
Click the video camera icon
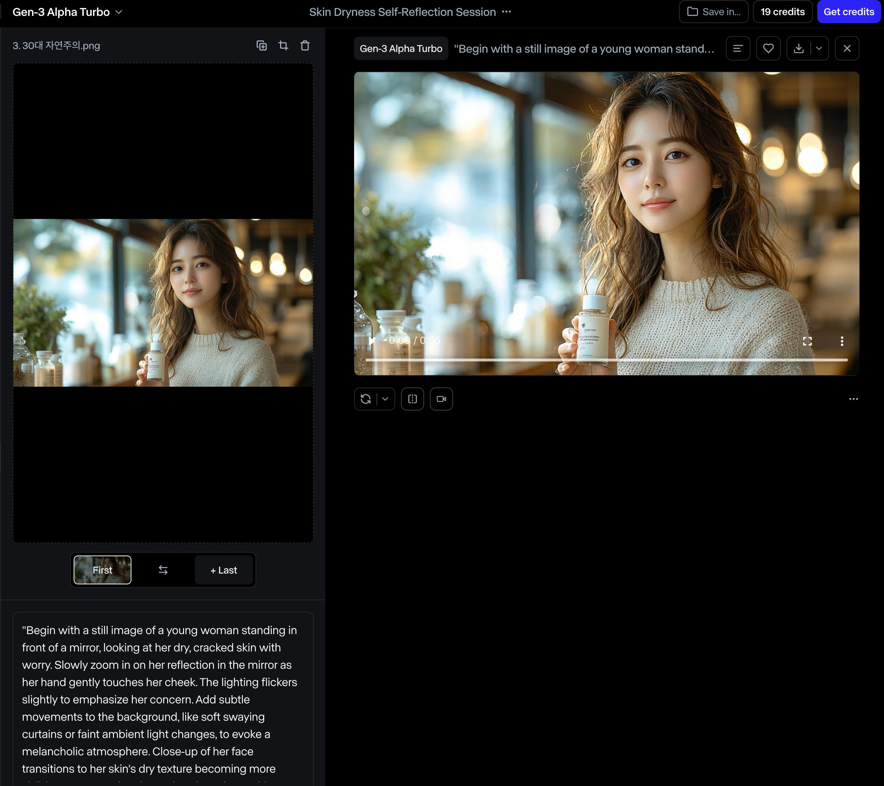[x=441, y=399]
